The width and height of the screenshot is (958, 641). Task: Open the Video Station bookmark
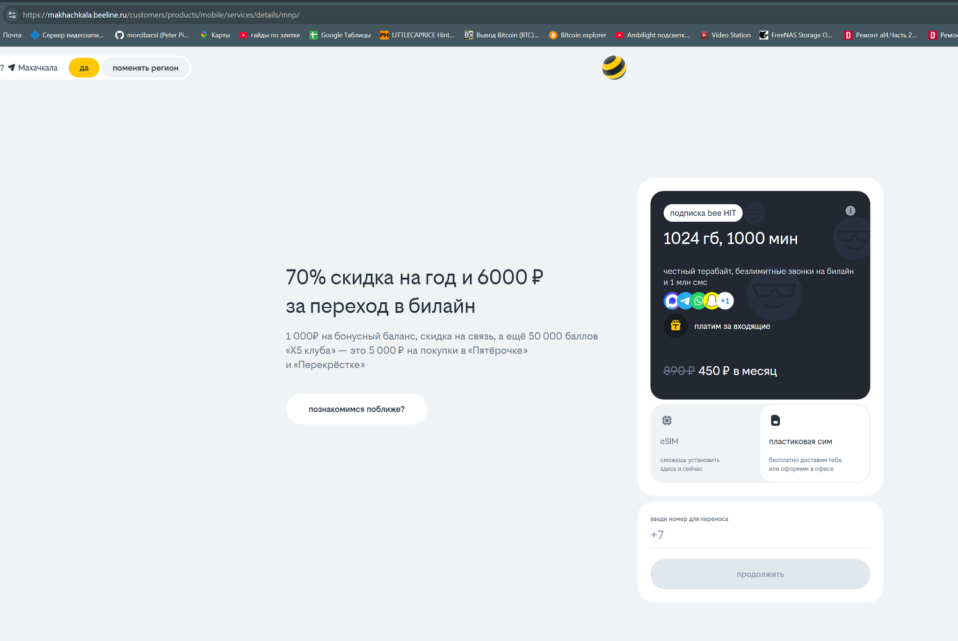[726, 35]
